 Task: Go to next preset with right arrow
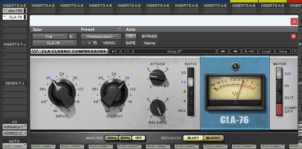click(x=235, y=52)
